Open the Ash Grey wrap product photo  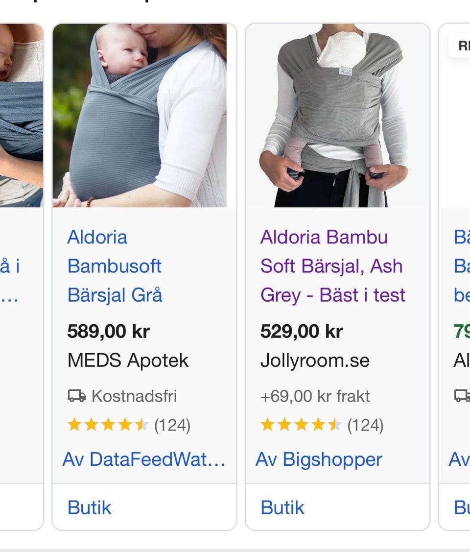coord(337,116)
